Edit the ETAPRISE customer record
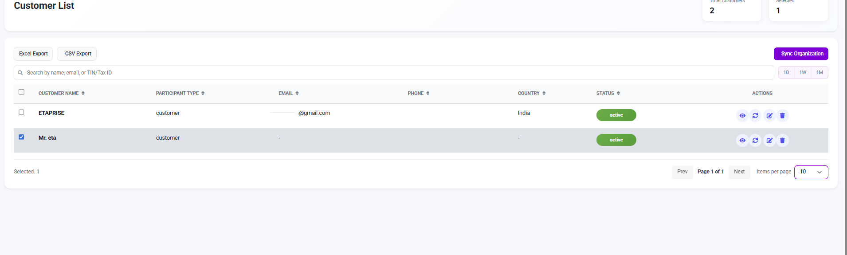The image size is (847, 255). 769,116
